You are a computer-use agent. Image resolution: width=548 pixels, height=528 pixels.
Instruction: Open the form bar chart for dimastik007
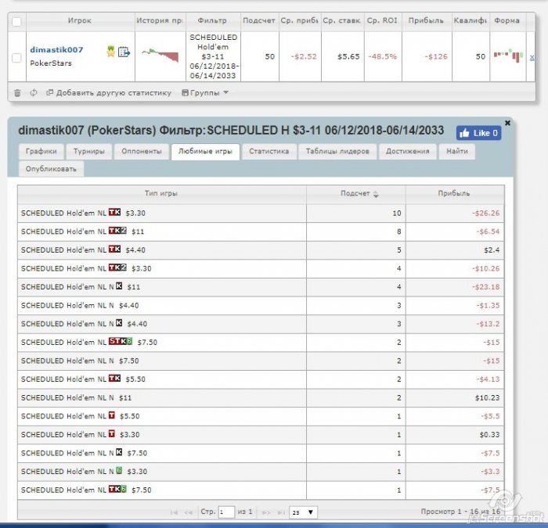coord(508,56)
